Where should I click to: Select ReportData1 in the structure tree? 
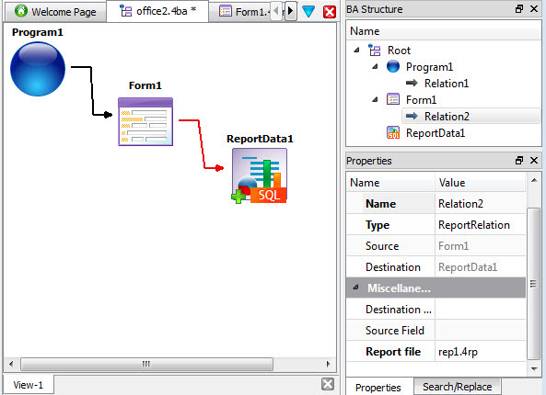pyautogui.click(x=436, y=133)
